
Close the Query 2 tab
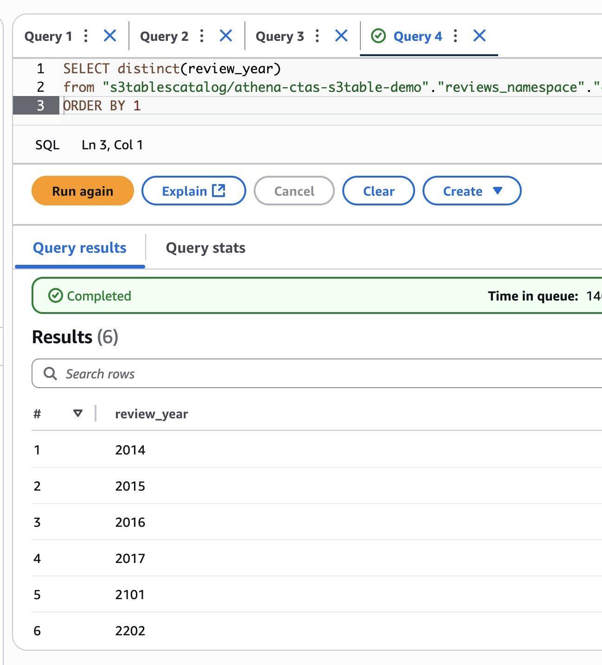[226, 35]
